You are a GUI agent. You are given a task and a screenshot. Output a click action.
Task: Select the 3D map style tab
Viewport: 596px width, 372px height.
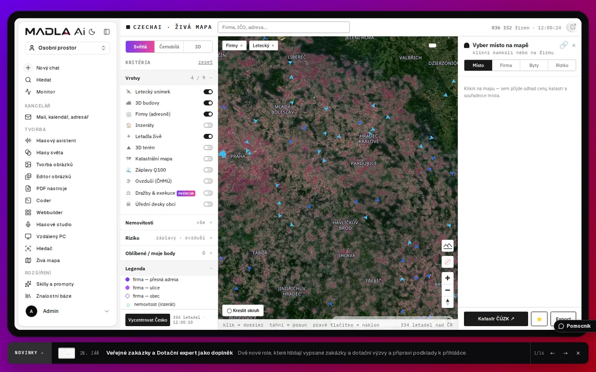[x=198, y=47]
